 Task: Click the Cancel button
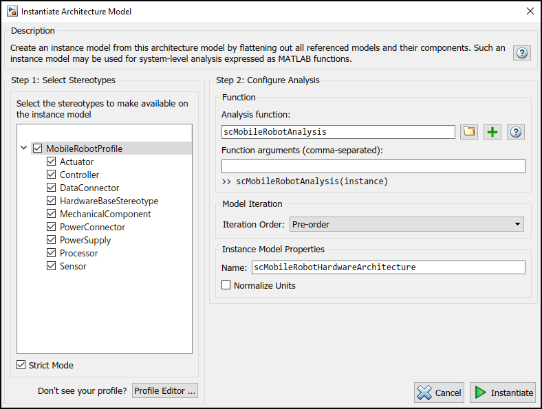pyautogui.click(x=439, y=393)
